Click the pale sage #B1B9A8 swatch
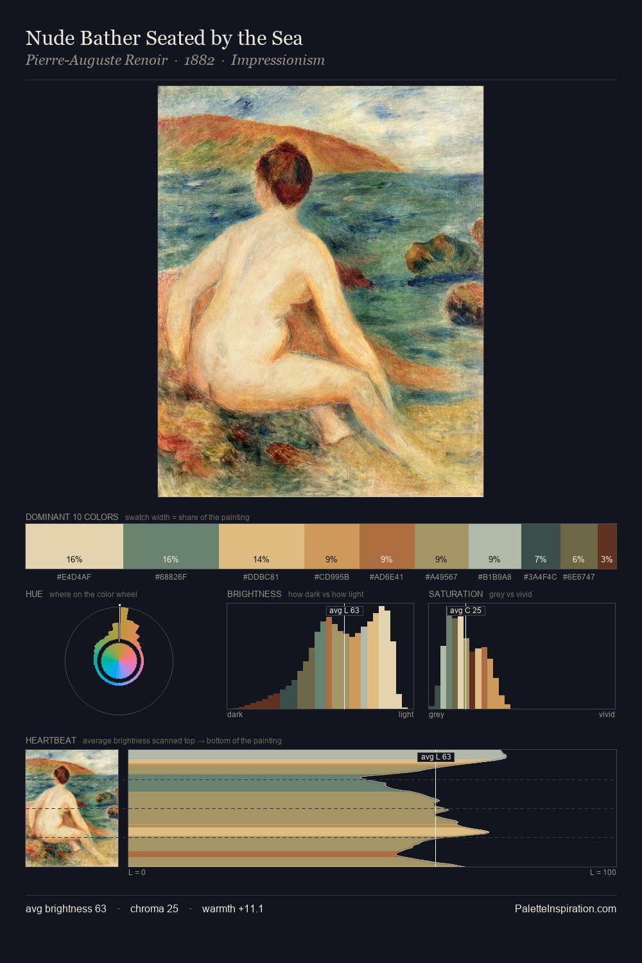The width and height of the screenshot is (642, 963). point(495,546)
